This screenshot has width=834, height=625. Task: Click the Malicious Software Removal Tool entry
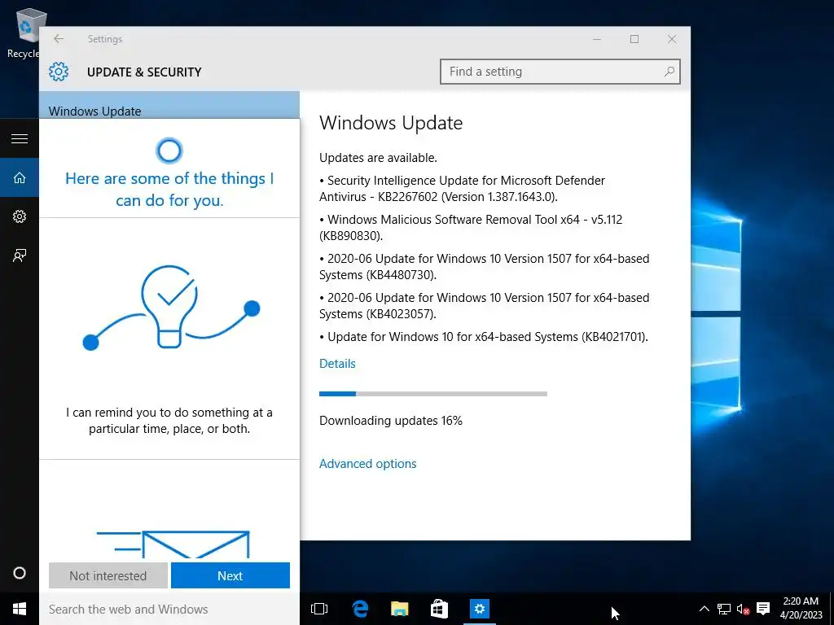pyautogui.click(x=471, y=228)
